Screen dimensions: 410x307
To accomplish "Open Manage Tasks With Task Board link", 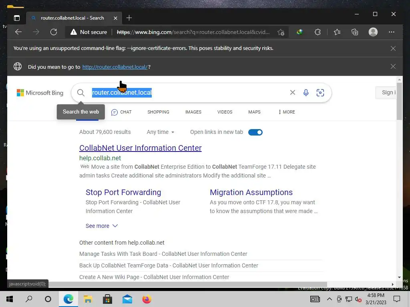I will [163, 254].
